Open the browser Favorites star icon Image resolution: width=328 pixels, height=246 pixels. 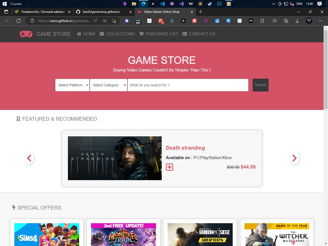[275, 21]
